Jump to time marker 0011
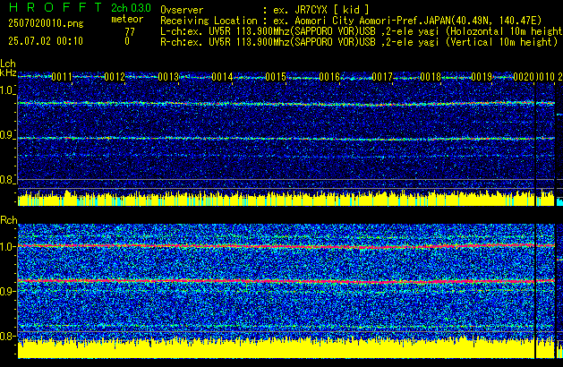 (62, 77)
